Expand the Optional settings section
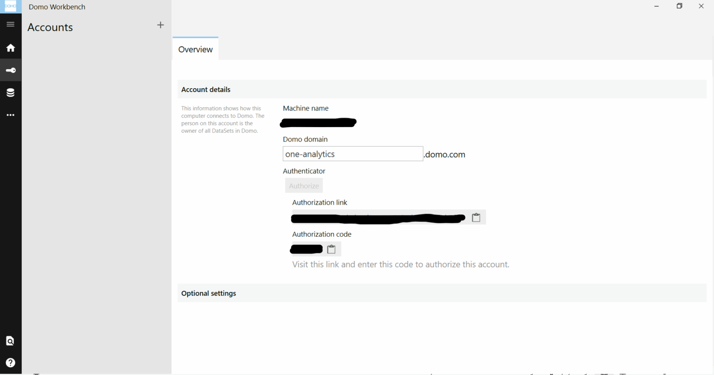The width and height of the screenshot is (714, 375). click(208, 293)
